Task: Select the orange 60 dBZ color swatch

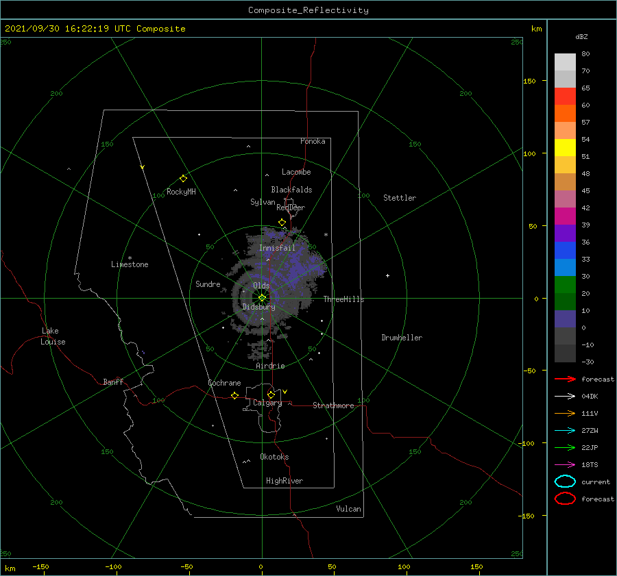Action: coord(565,113)
